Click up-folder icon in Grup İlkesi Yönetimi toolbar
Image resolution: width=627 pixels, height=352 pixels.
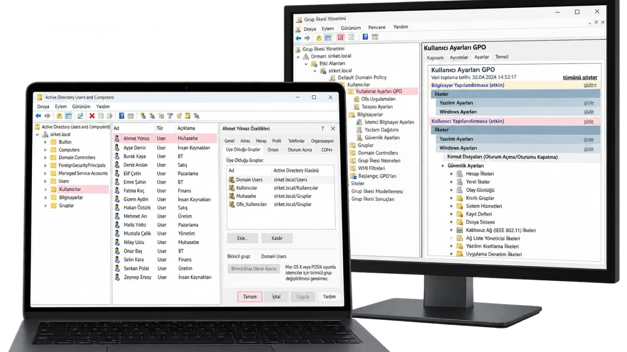319,38
